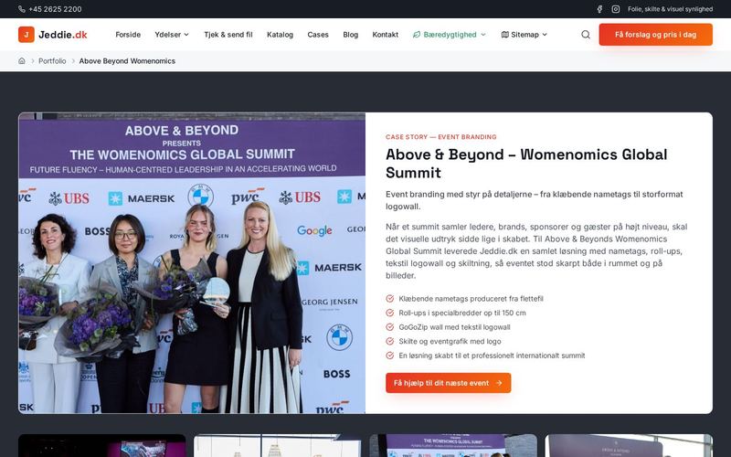Open the Facebook icon link
Screen dimensions: 731x457
600,9
